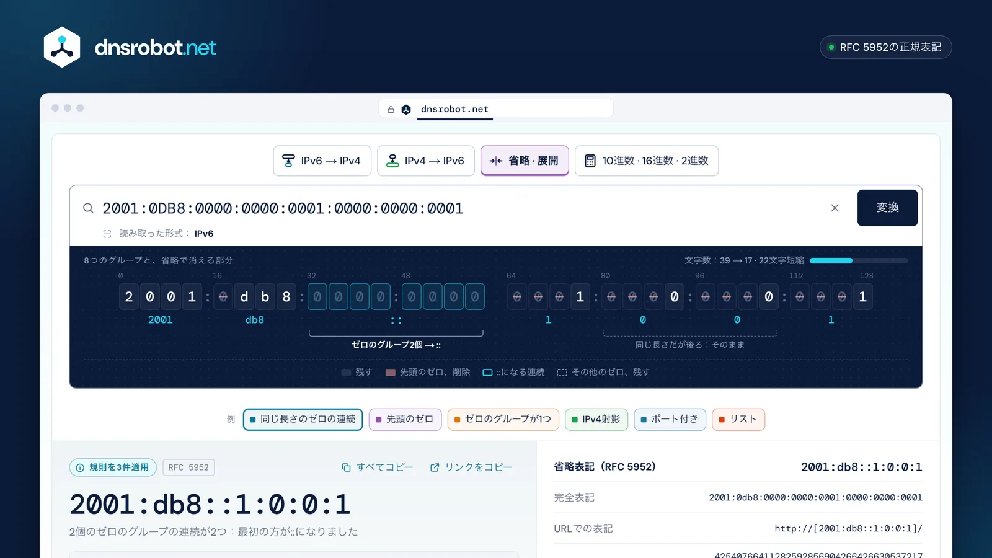Select example IPv4射影 chip
This screenshot has height=558, width=992.
click(596, 419)
